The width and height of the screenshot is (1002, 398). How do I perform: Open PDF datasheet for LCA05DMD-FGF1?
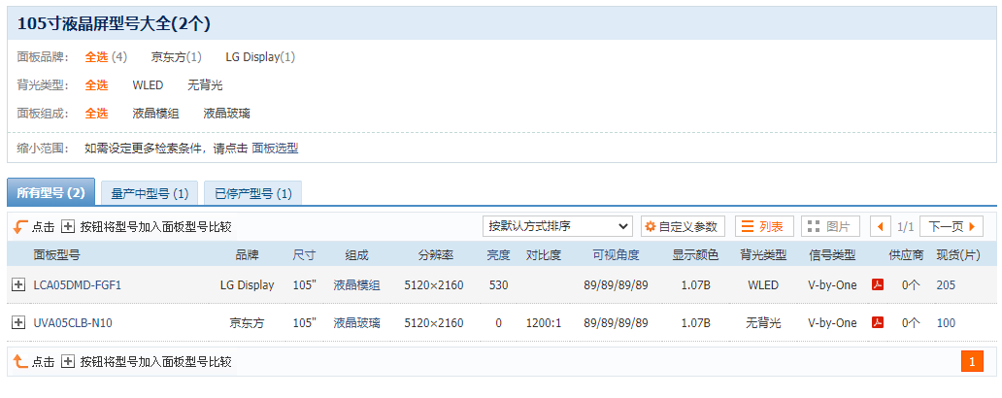pos(877,285)
